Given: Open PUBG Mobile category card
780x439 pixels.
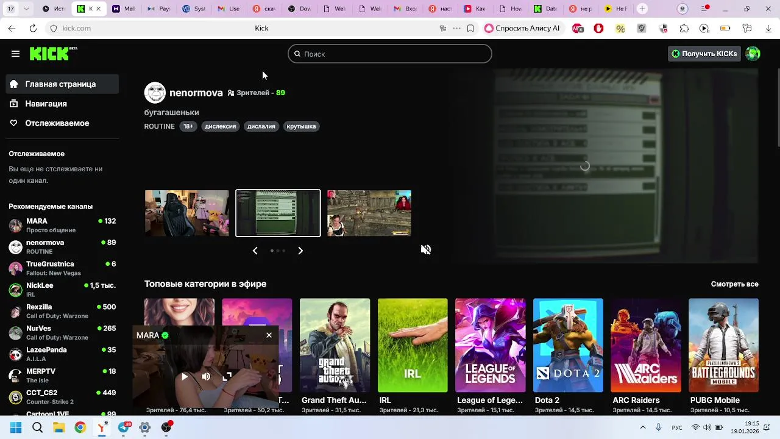Looking at the screenshot, I should (724, 345).
